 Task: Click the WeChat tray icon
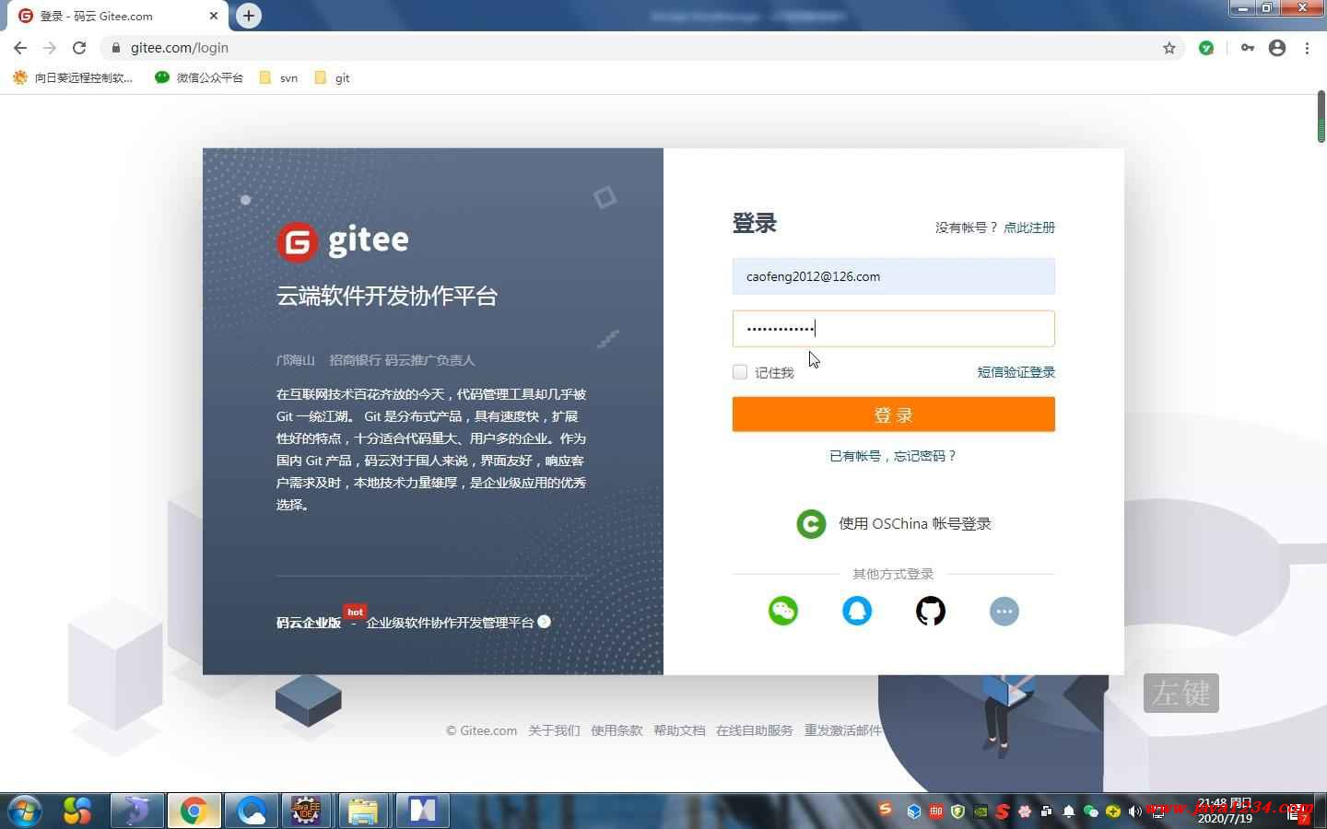click(1091, 811)
